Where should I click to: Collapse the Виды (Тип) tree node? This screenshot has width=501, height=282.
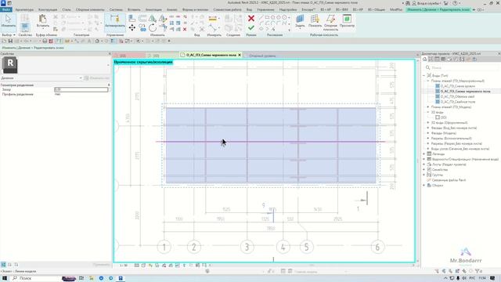pos(424,76)
